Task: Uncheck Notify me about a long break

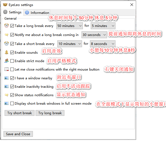Action: click(12, 35)
